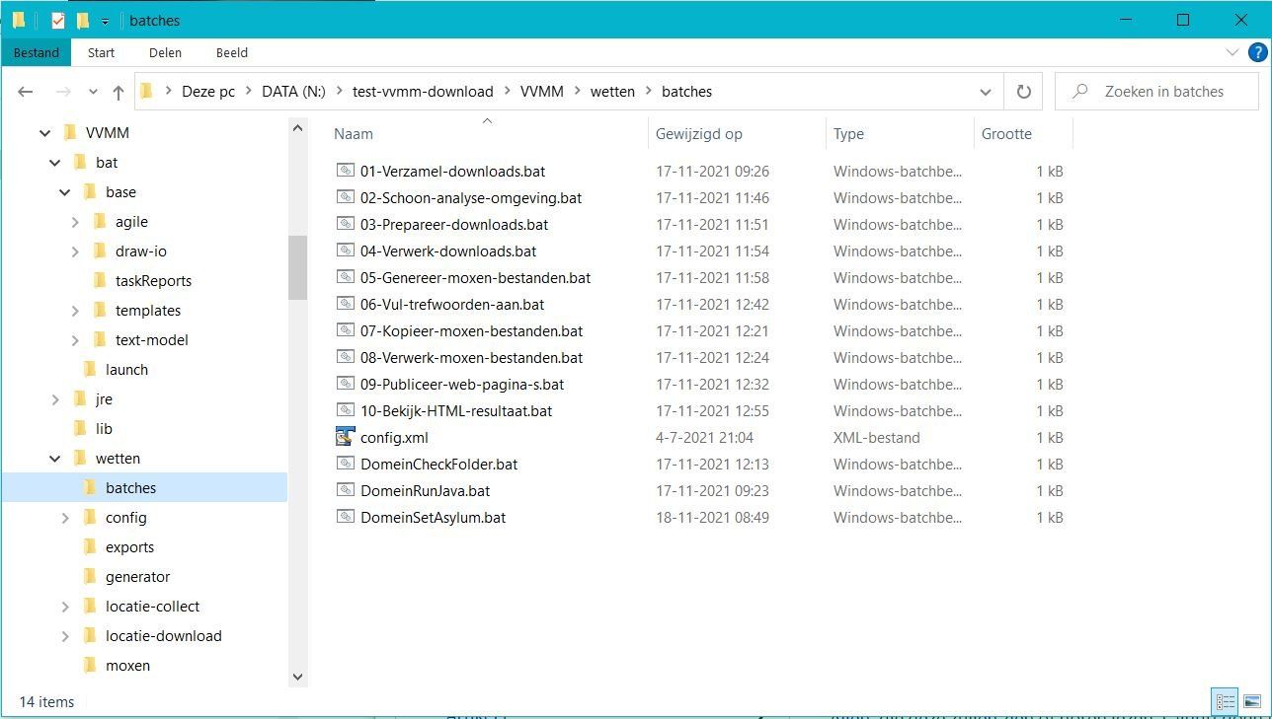This screenshot has width=1272, height=719.
Task: Expand the draw-io tree node
Action: point(75,252)
